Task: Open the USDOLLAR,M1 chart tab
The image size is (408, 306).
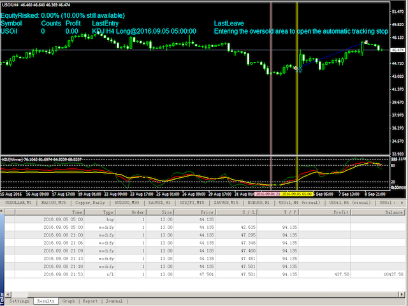Action: pyautogui.click(x=18, y=202)
